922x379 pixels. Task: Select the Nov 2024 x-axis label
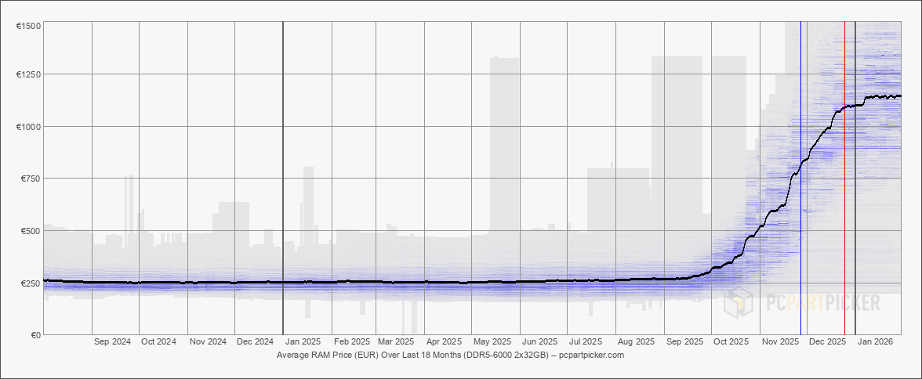pyautogui.click(x=208, y=341)
